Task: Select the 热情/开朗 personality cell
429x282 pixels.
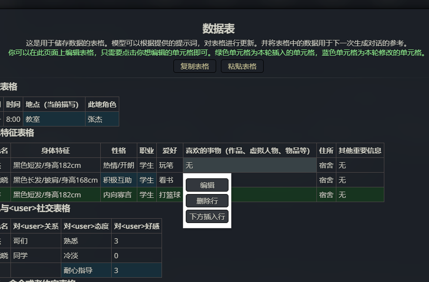Action: coord(119,165)
